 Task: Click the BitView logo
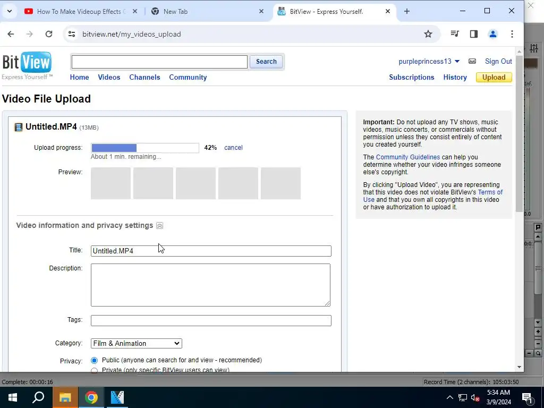(27, 66)
